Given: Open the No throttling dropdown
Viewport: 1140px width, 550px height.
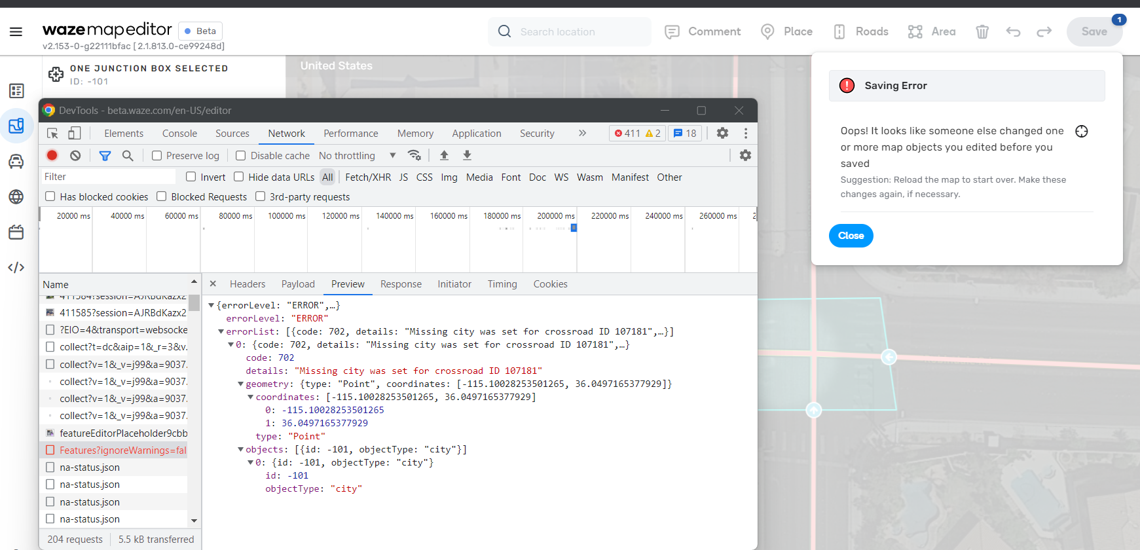Looking at the screenshot, I should point(358,155).
